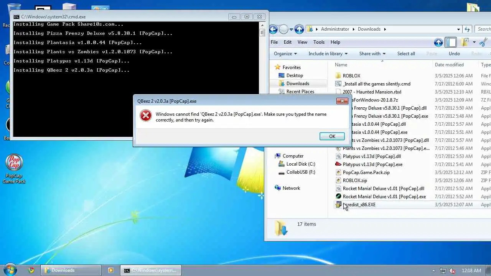Sort by the Name column header
Screen dimensions: 491x276
tap(341, 65)
